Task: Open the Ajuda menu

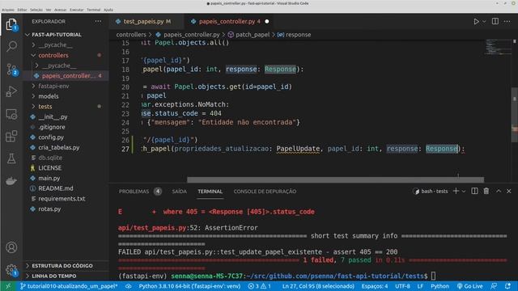Action: pos(108,10)
